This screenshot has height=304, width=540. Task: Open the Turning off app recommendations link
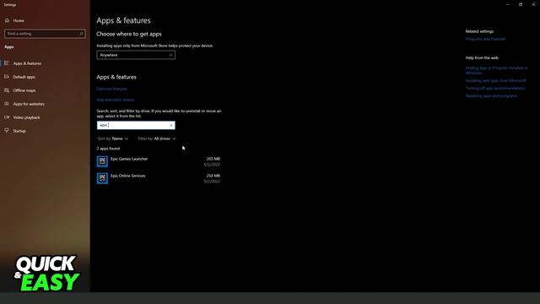495,88
